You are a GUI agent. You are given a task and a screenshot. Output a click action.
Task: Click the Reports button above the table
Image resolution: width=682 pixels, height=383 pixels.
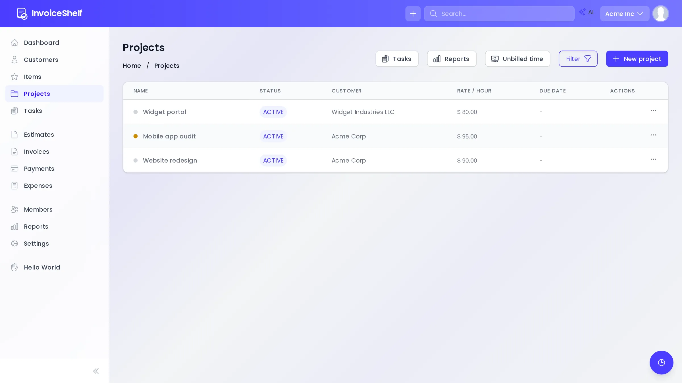pyautogui.click(x=452, y=59)
